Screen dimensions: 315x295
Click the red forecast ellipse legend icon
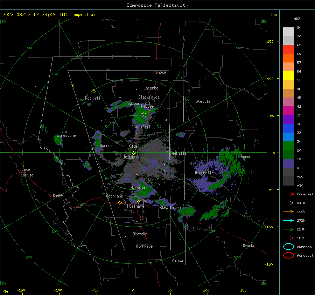288,255
